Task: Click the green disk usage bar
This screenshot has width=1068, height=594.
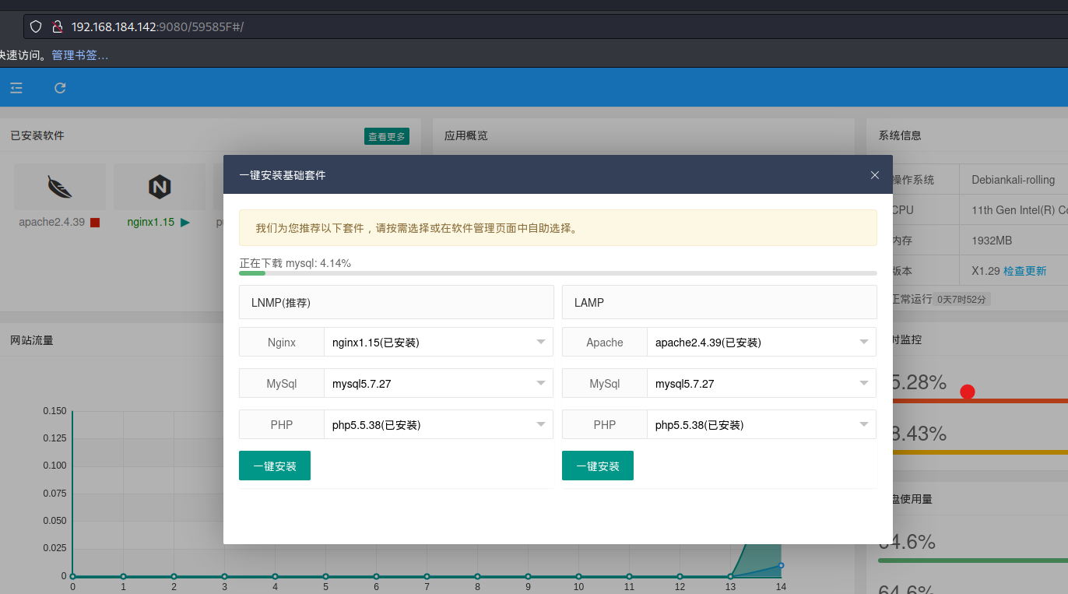Action: (973, 560)
